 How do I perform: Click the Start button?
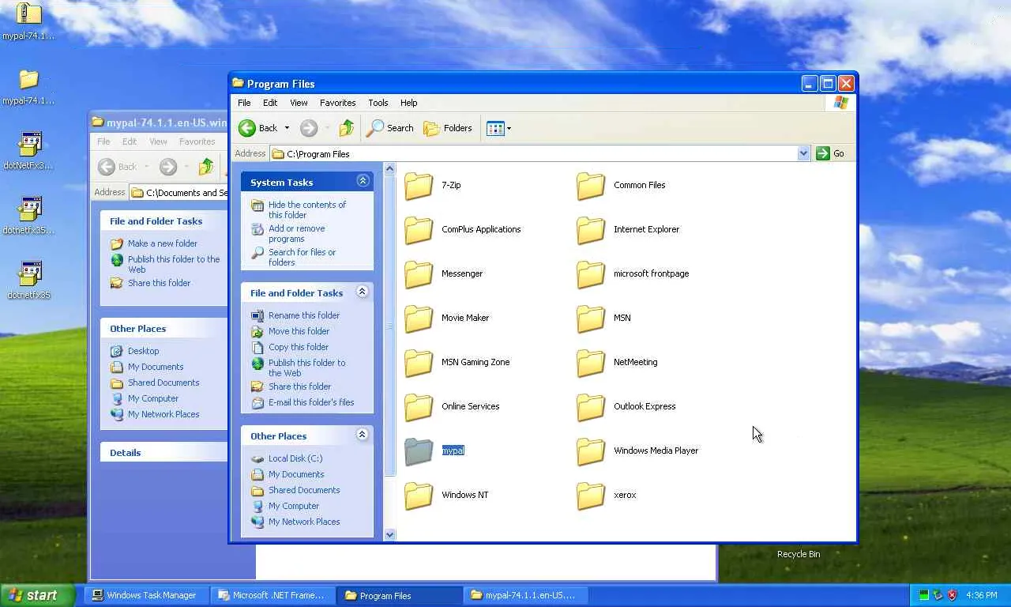tap(37, 595)
